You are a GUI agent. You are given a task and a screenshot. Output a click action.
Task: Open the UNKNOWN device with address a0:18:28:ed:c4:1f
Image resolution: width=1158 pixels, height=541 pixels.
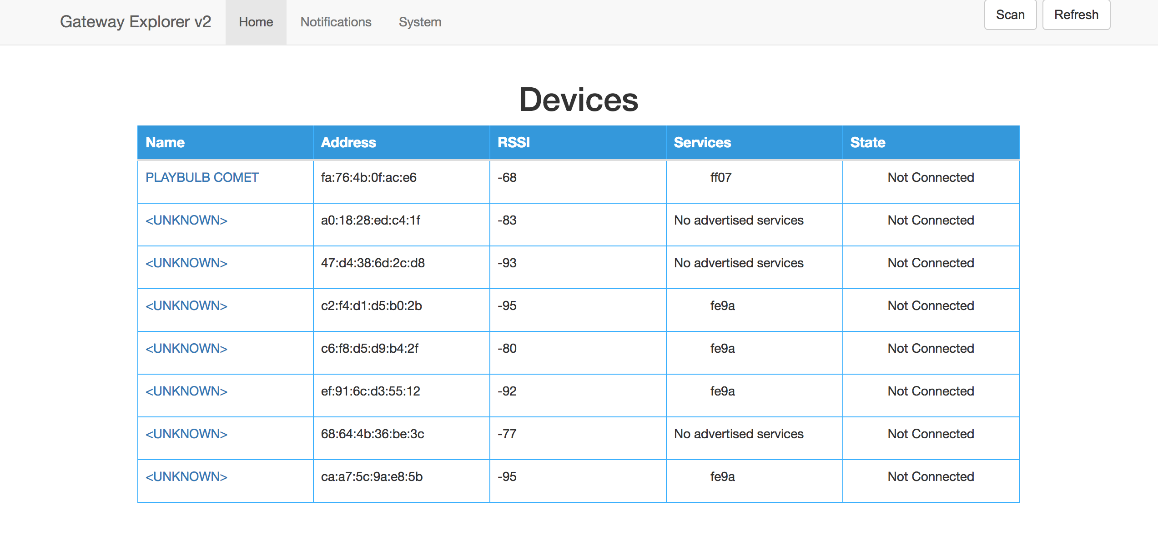(x=186, y=220)
